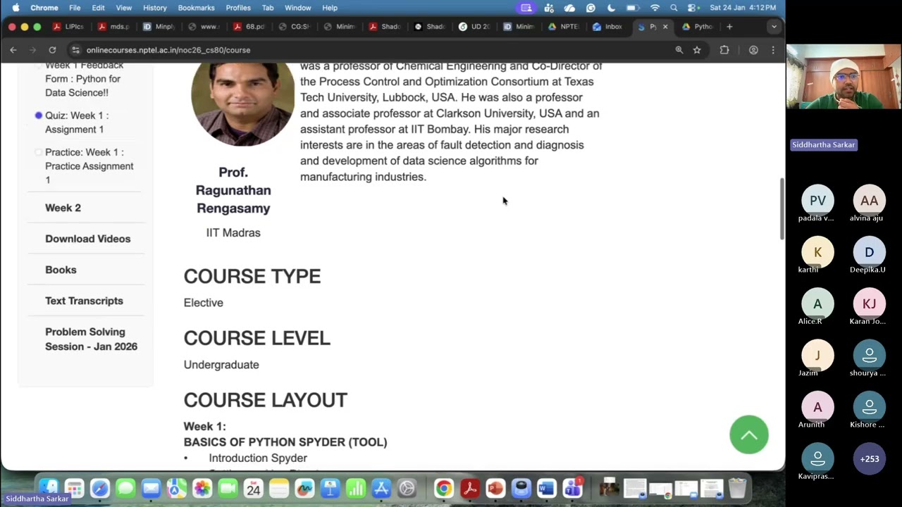
Task: Open the Chrome profile avatar icon
Action: [753, 50]
